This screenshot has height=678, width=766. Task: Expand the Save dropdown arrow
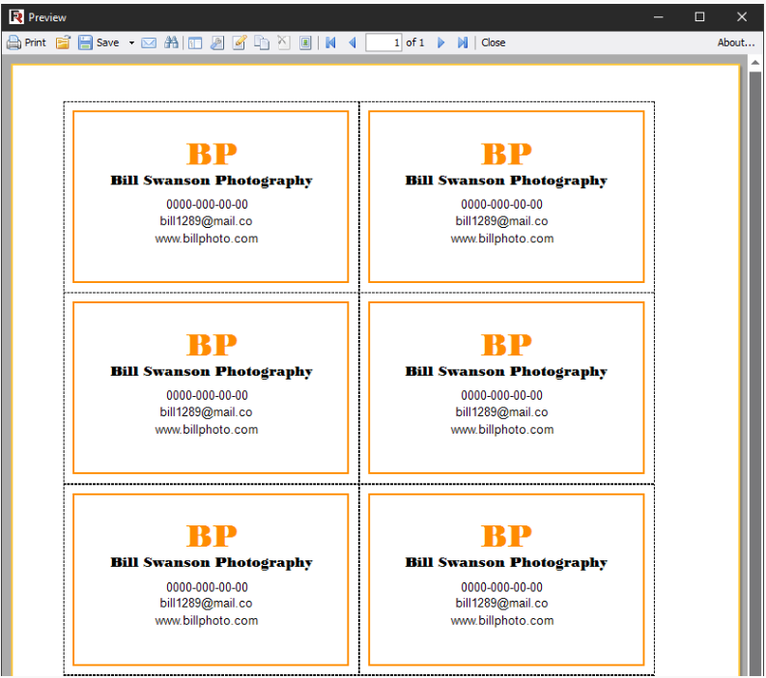[131, 43]
